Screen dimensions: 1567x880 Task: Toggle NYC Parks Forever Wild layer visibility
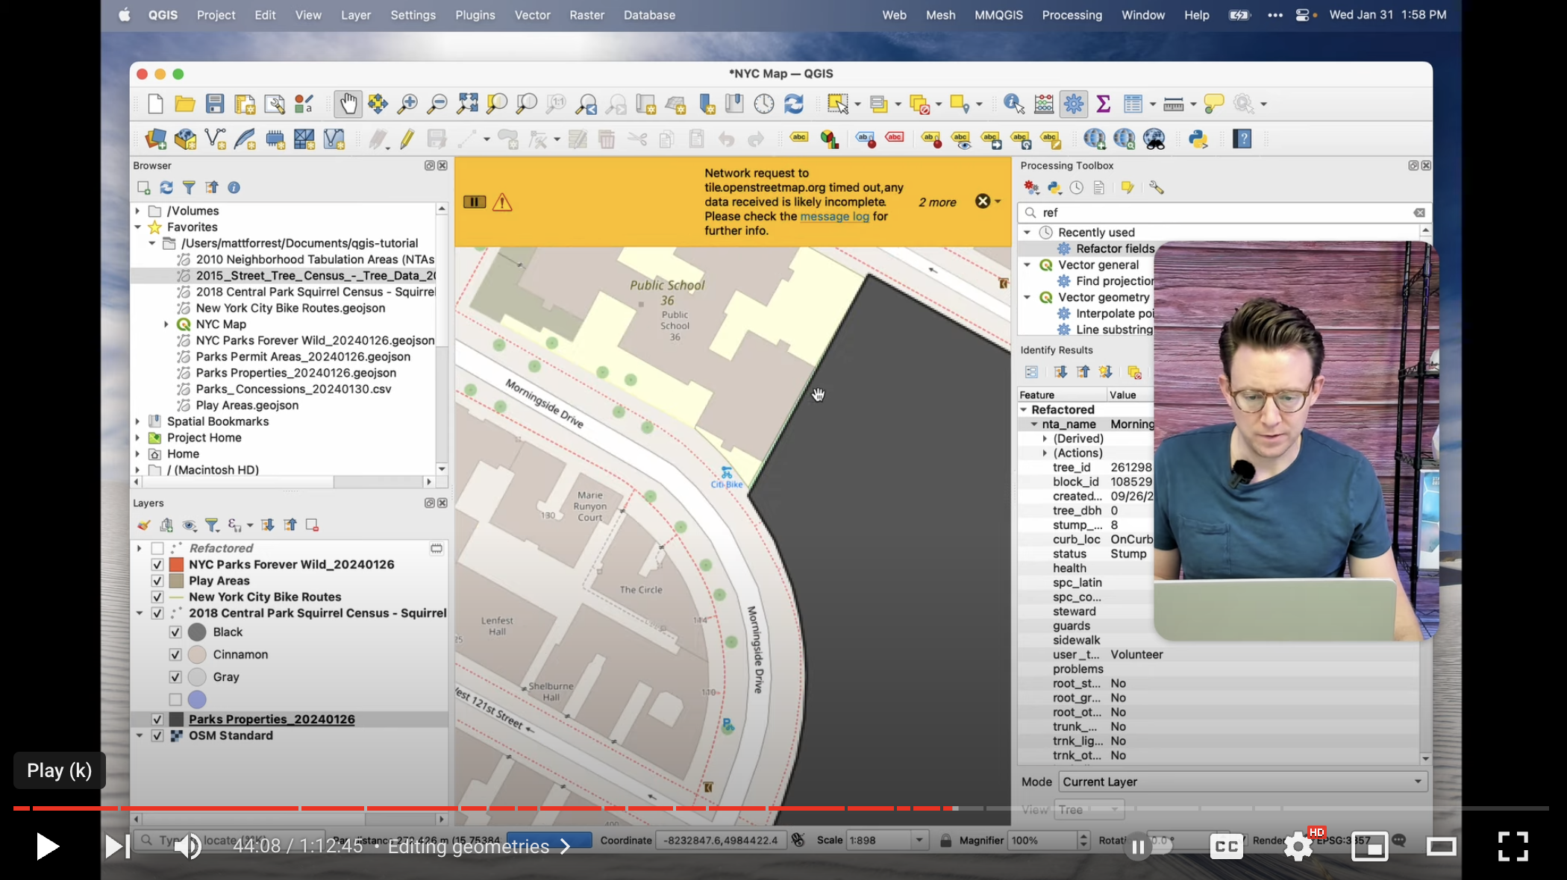(157, 565)
